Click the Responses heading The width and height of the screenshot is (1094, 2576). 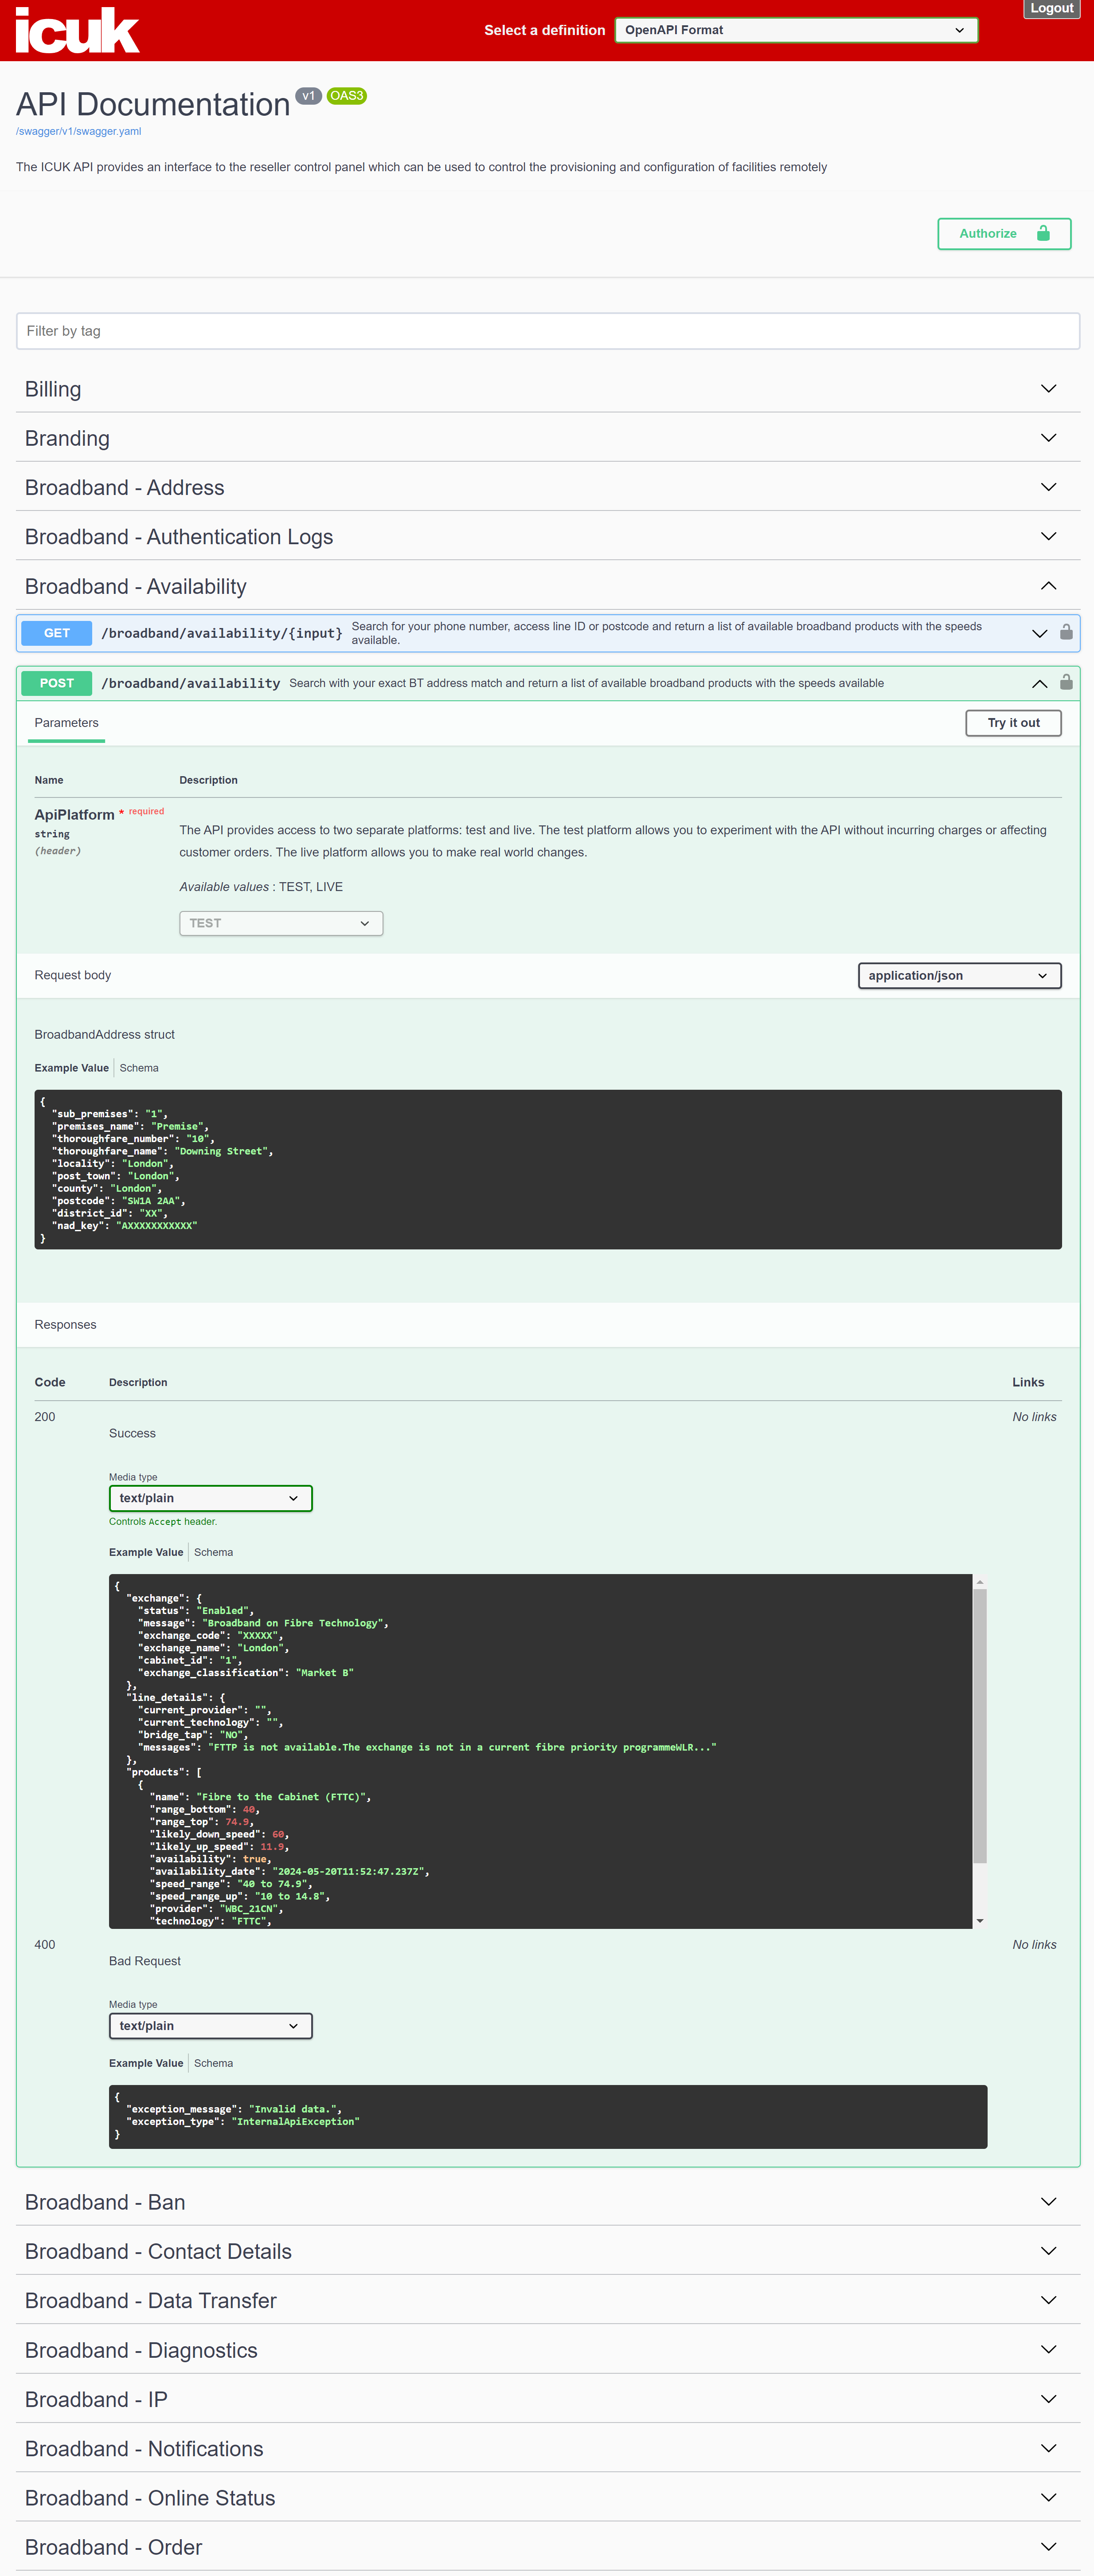tap(65, 1324)
